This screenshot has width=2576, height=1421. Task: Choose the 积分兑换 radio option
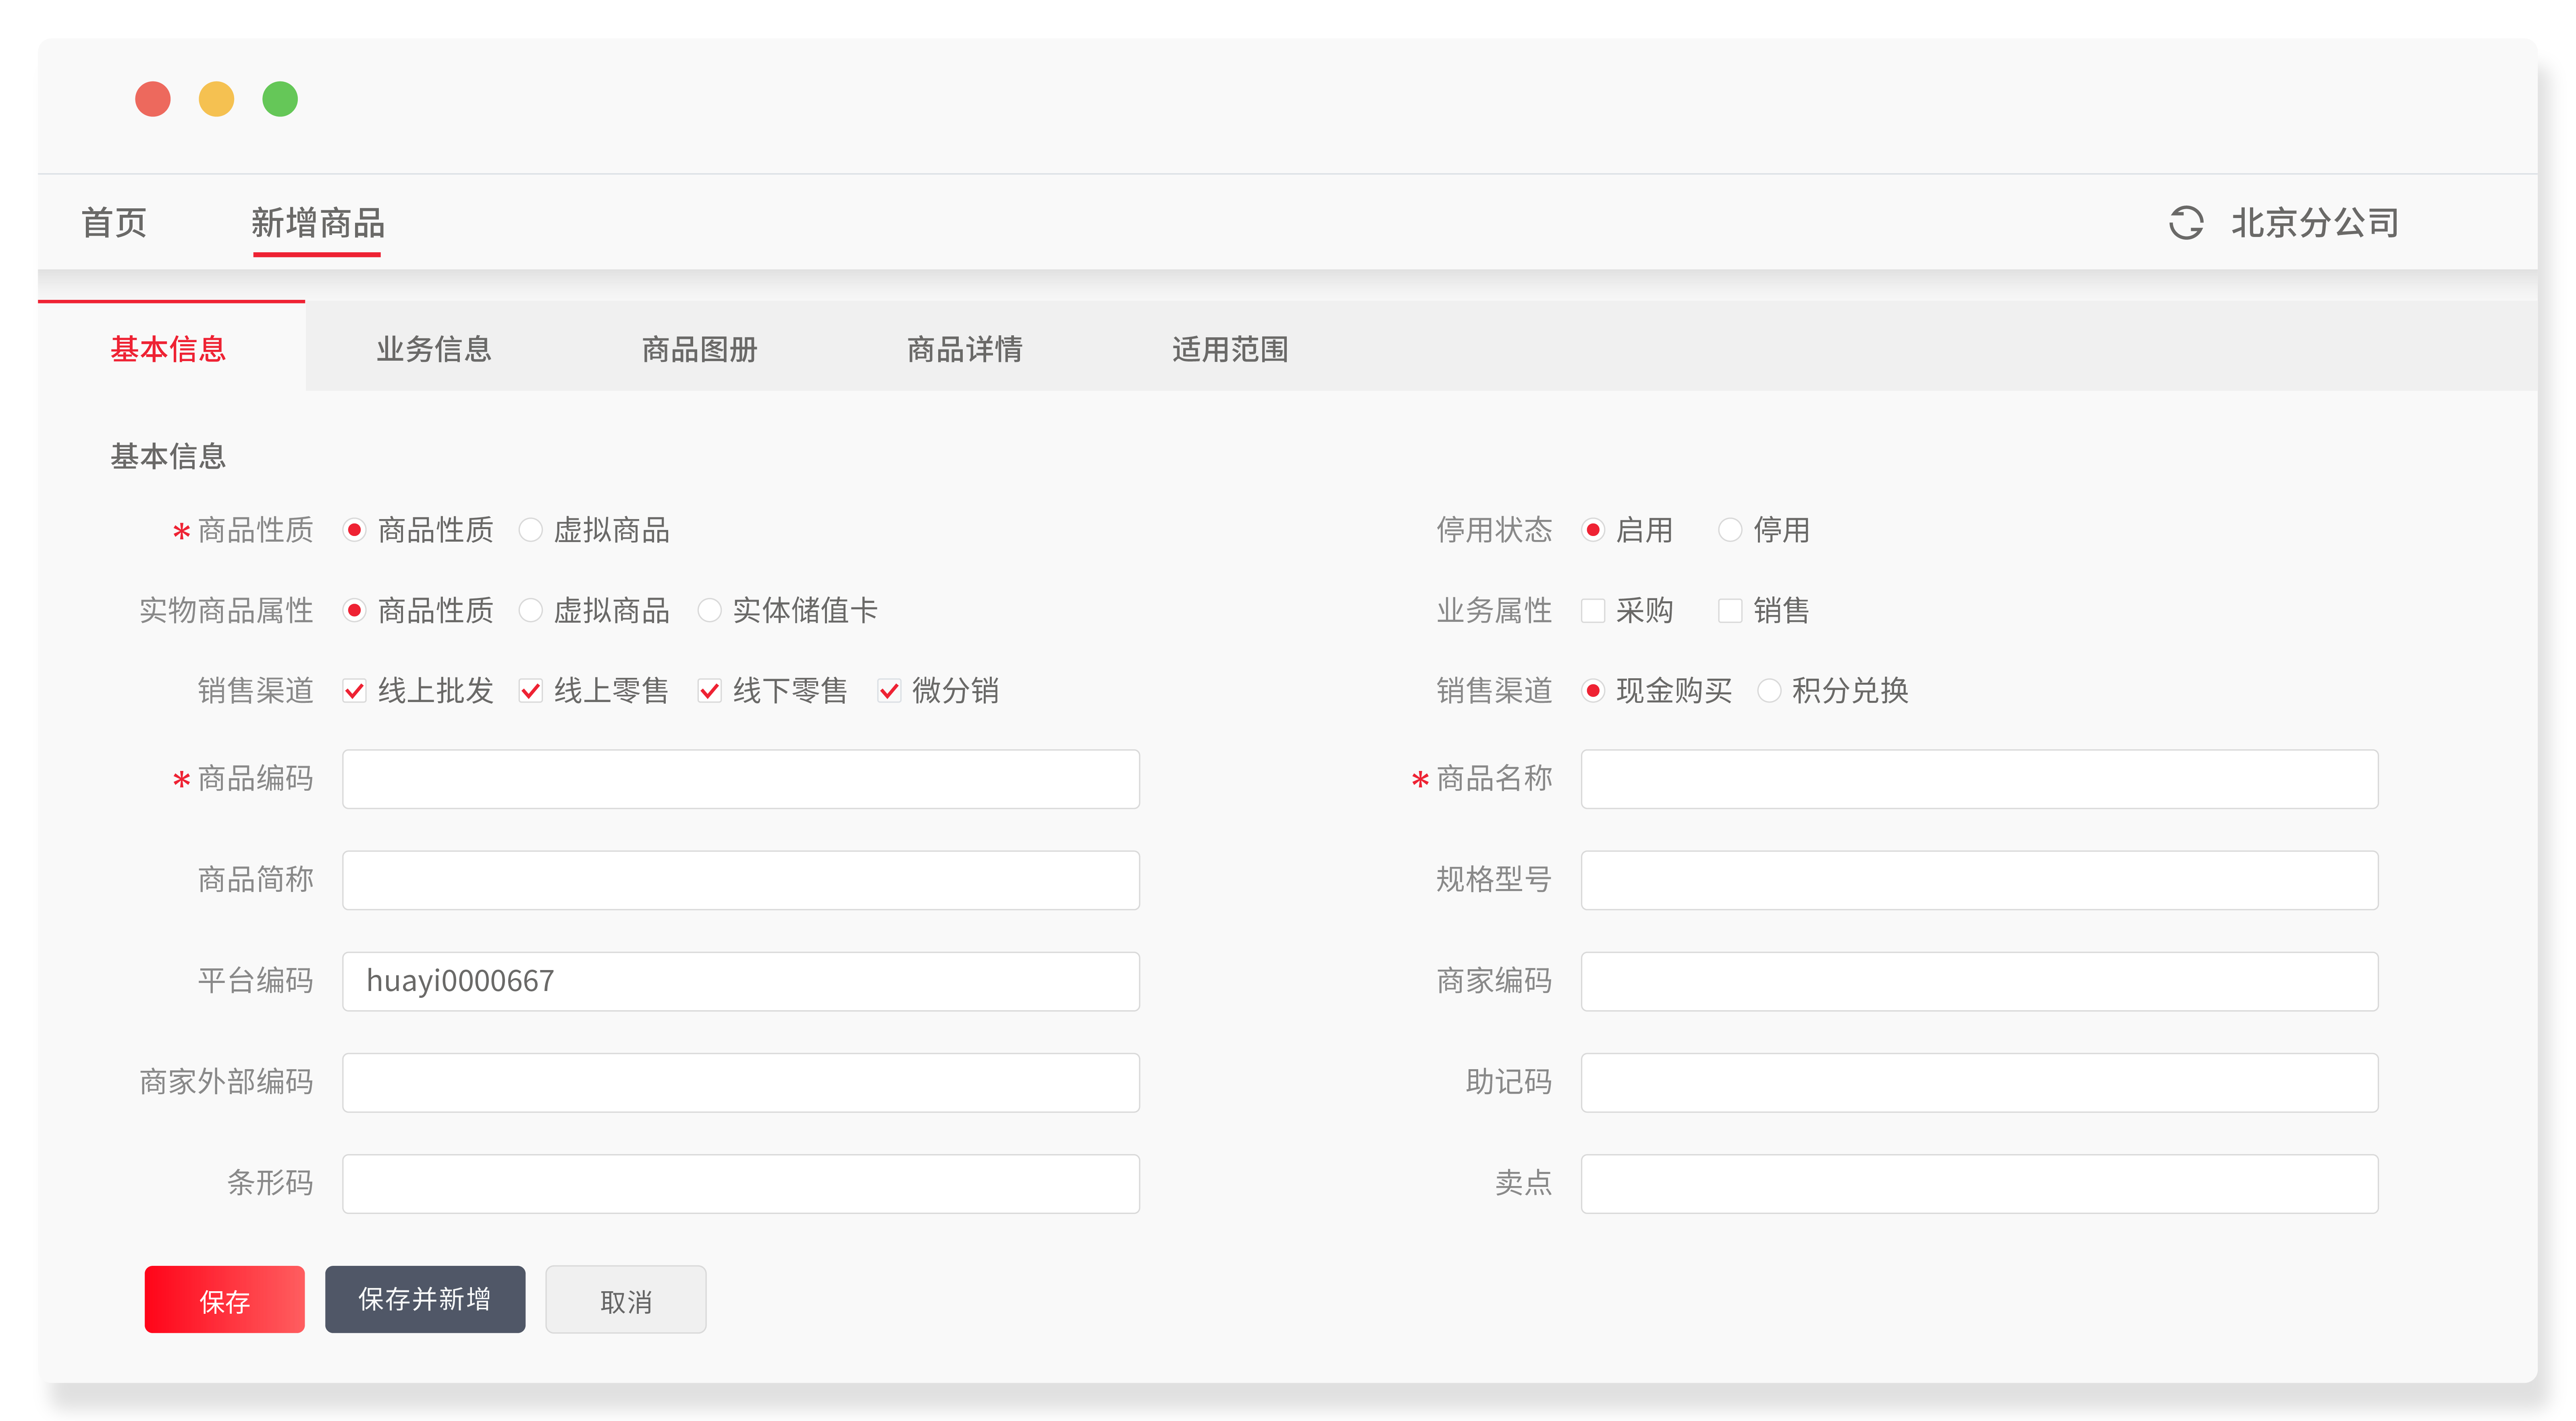tap(1769, 690)
